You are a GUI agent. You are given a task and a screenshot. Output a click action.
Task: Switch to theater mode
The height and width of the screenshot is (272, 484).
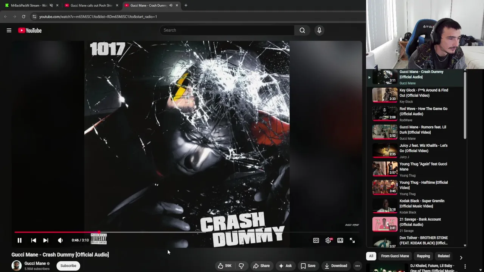pos(340,240)
